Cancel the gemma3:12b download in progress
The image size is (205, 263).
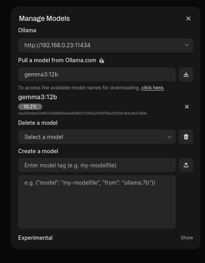187,107
